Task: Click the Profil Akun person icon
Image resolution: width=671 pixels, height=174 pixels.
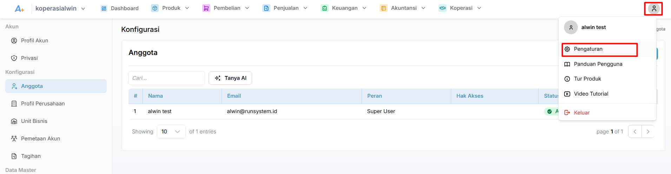Action: (x=14, y=41)
